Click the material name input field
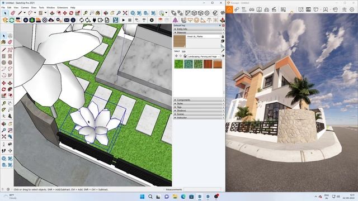Viewport: 358px width, 201px height. pyautogui.click(x=203, y=36)
